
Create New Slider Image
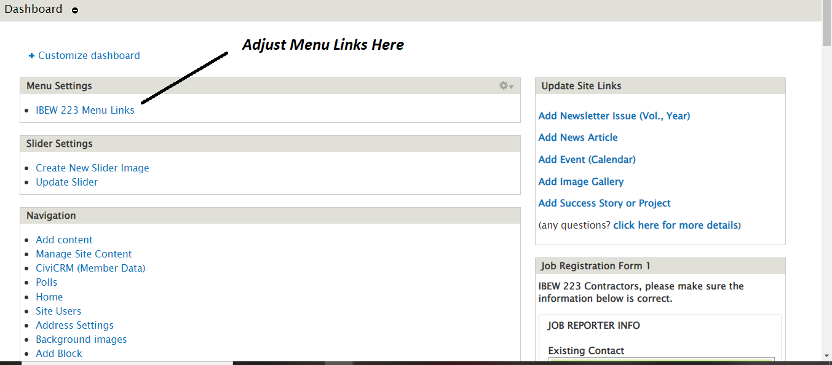92,168
